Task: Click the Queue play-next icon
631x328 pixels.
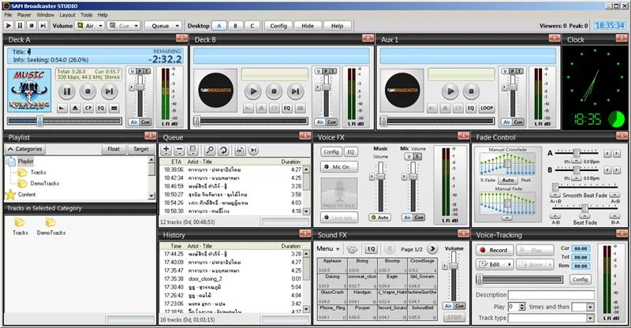Action: 253,150
